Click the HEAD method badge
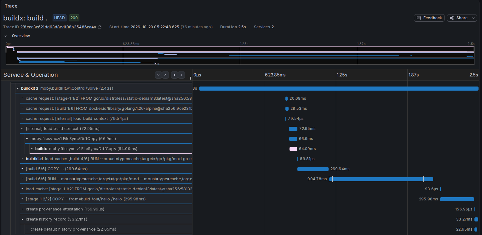 pos(60,18)
